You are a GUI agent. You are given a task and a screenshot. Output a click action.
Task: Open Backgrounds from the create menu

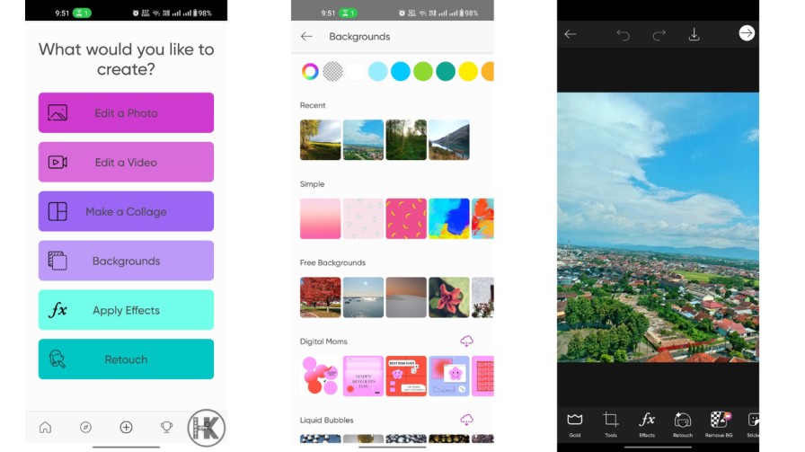pyautogui.click(x=126, y=261)
